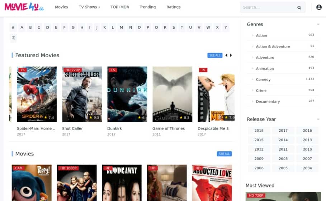
Task: Filter titles starting with P
Action: click(x=148, y=28)
